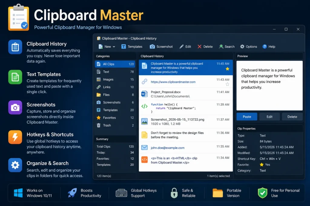The height and width of the screenshot is (206, 310).
Task: Click the envelope icon of email clip
Action: pyautogui.click(x=144, y=147)
